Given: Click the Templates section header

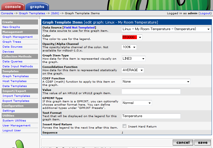Looking at the screenshot, I should (x=20, y=71).
